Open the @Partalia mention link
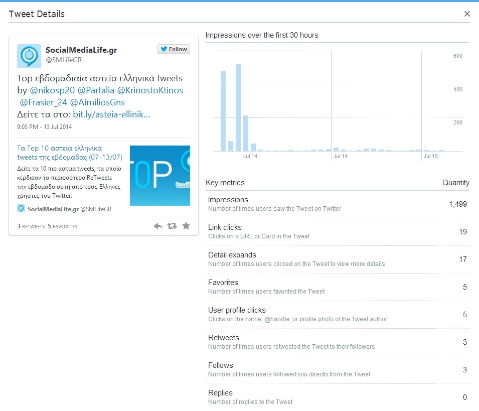Screen dimensions: 479x411 (96, 90)
